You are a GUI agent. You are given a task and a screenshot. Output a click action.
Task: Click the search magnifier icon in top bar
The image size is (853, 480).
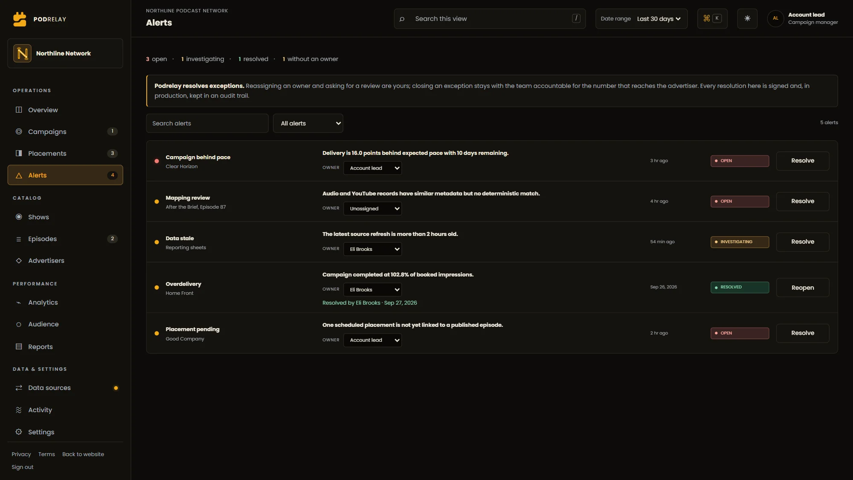click(x=402, y=19)
